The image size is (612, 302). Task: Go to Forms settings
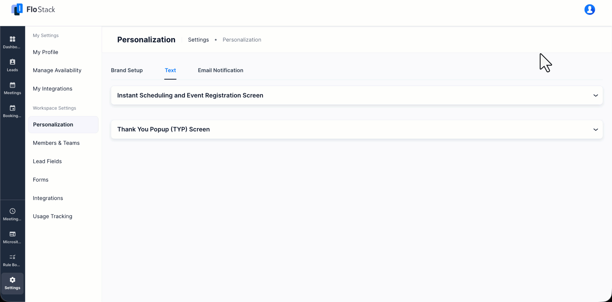[40, 180]
